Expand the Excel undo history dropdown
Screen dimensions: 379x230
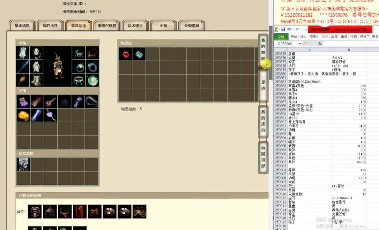293,29
